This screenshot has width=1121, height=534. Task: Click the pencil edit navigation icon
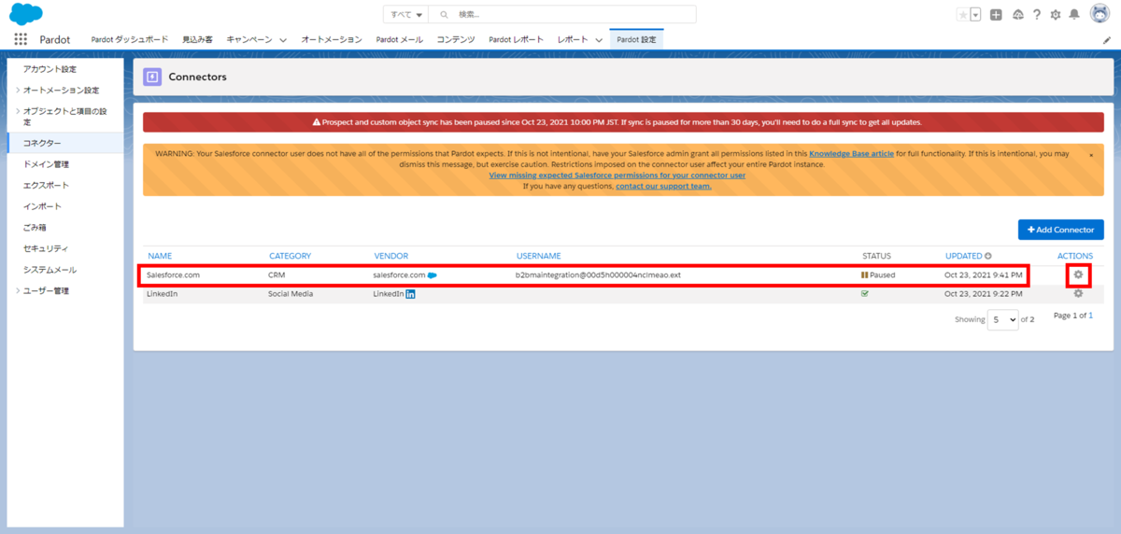coord(1107,40)
